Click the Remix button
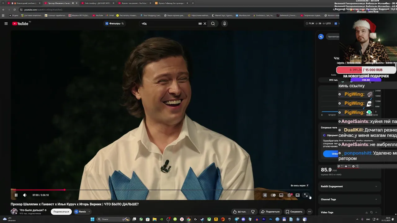The height and width of the screenshot is (223, 397). [x=80, y=212]
